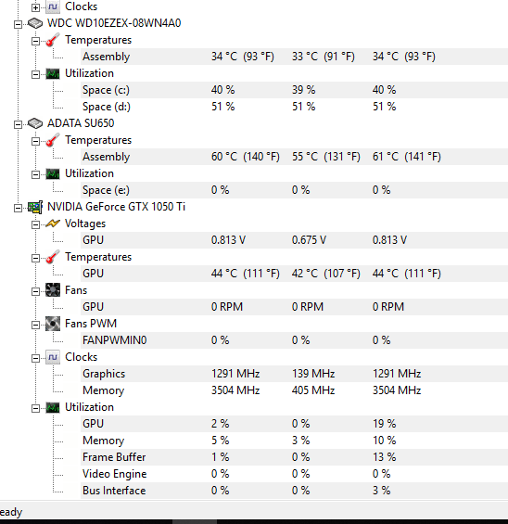Select the Graphics clock row

(294, 374)
